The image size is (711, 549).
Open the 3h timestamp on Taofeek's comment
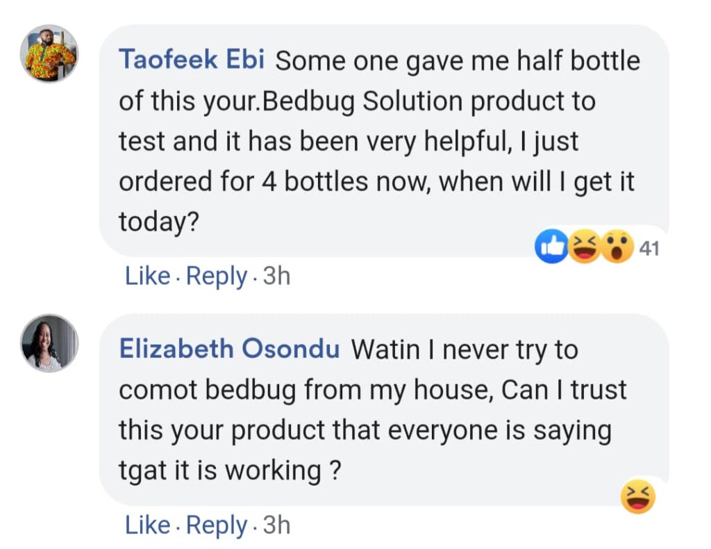point(276,277)
